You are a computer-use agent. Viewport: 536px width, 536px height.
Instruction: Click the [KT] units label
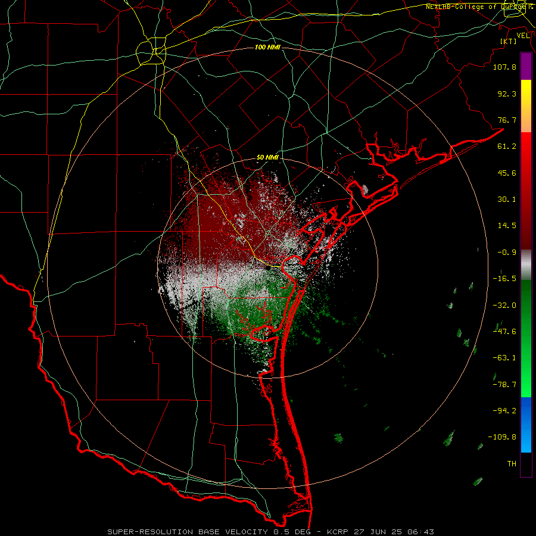click(509, 41)
